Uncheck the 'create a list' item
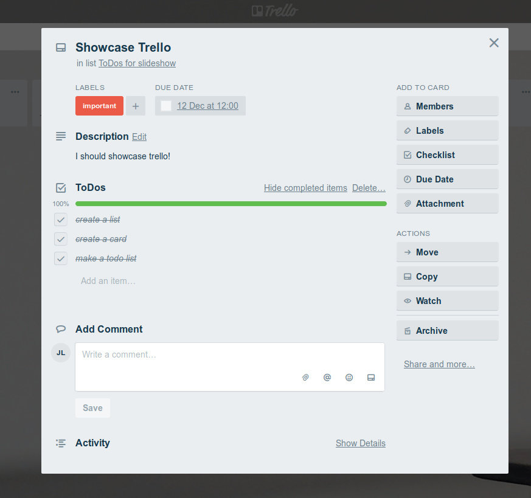Image resolution: width=531 pixels, height=498 pixels. [61, 220]
